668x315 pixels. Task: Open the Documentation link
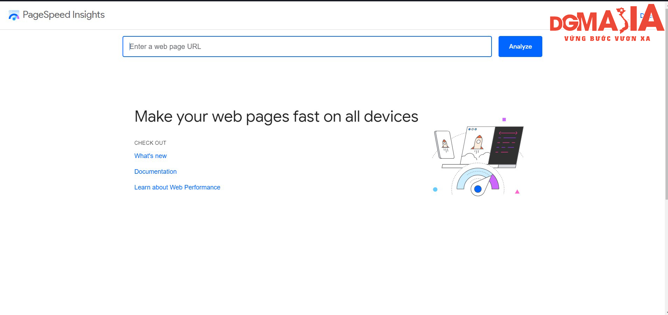coord(155,172)
